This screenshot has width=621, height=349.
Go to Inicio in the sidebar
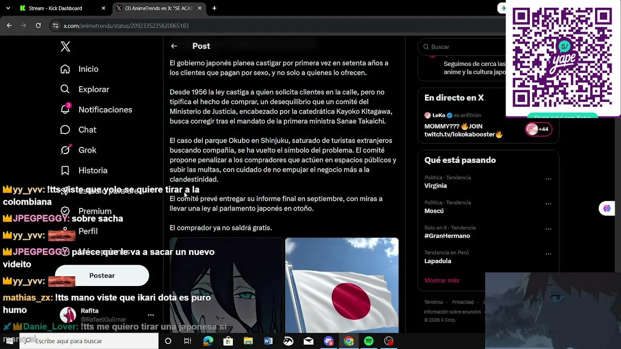click(x=79, y=69)
